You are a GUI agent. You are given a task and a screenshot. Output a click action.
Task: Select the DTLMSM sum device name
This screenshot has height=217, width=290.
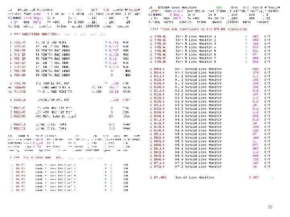click(x=160, y=178)
